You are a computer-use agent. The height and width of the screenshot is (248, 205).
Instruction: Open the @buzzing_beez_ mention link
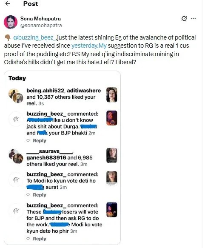[34, 37]
